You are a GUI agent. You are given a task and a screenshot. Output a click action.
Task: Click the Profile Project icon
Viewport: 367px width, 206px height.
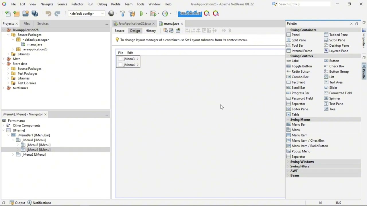[x=165, y=13]
